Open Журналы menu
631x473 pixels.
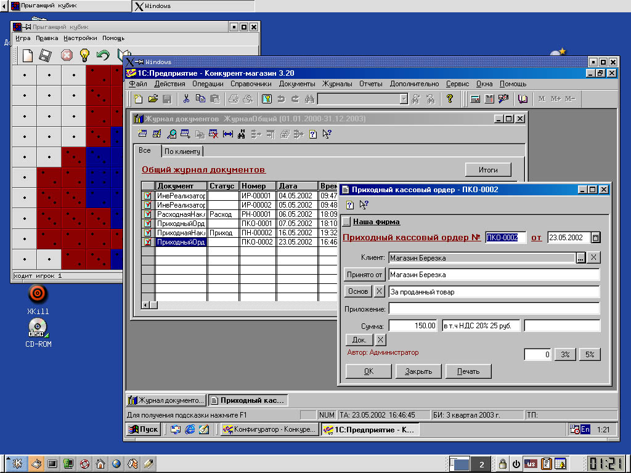tap(337, 84)
